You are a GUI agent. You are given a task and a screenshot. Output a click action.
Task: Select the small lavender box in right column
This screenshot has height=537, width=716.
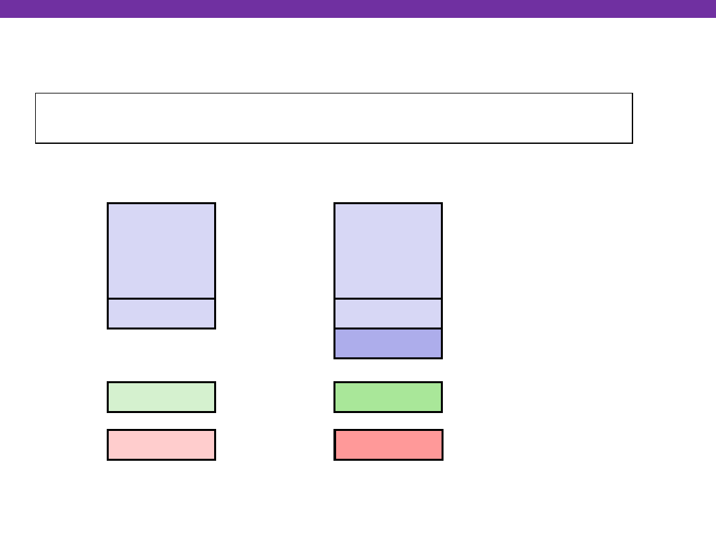(388, 314)
